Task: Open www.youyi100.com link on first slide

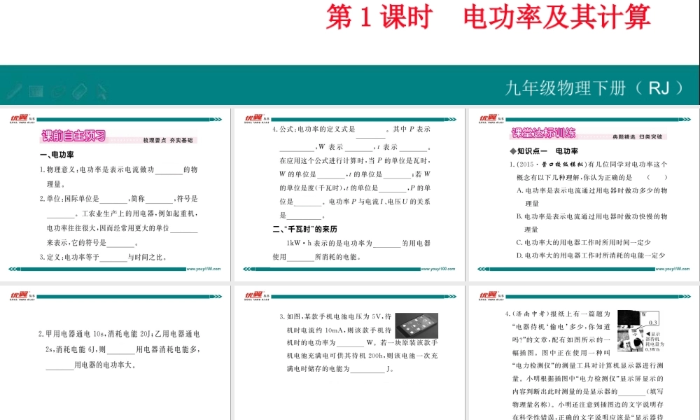Action: pyautogui.click(x=204, y=268)
